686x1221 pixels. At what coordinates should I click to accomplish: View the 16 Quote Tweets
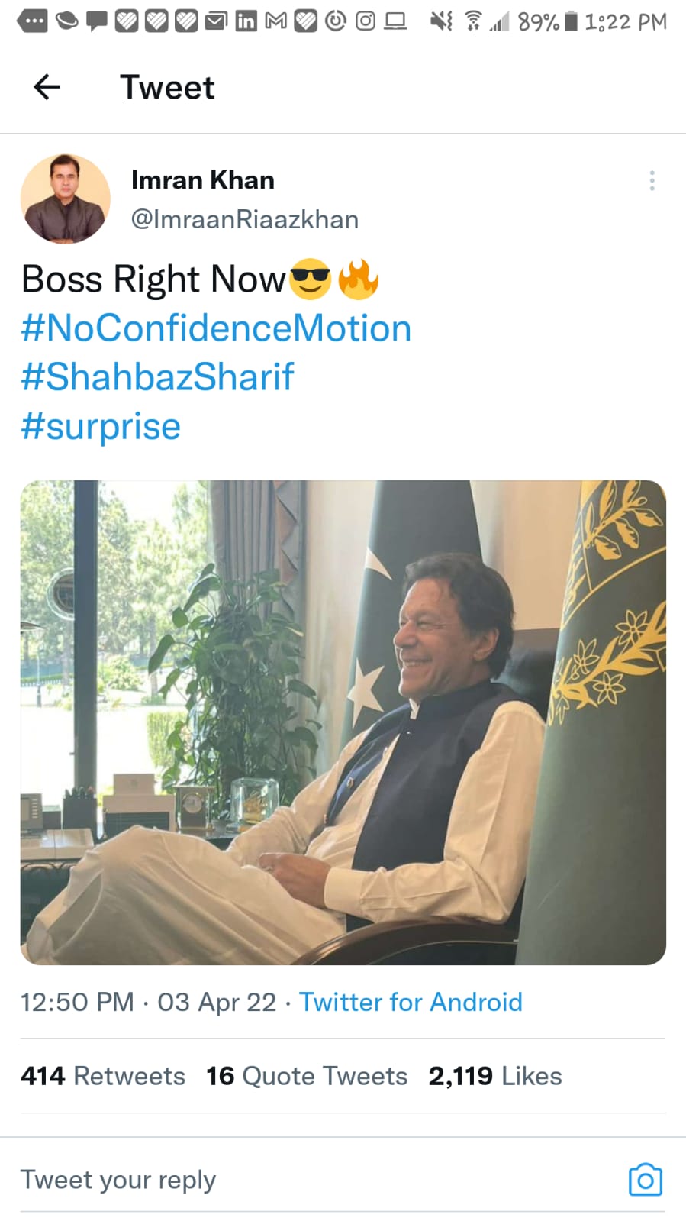coord(307,1076)
